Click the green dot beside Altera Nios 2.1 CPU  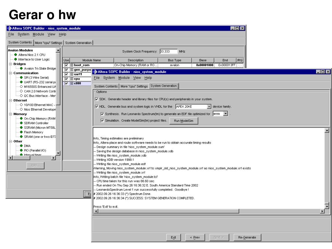coord(16,54)
